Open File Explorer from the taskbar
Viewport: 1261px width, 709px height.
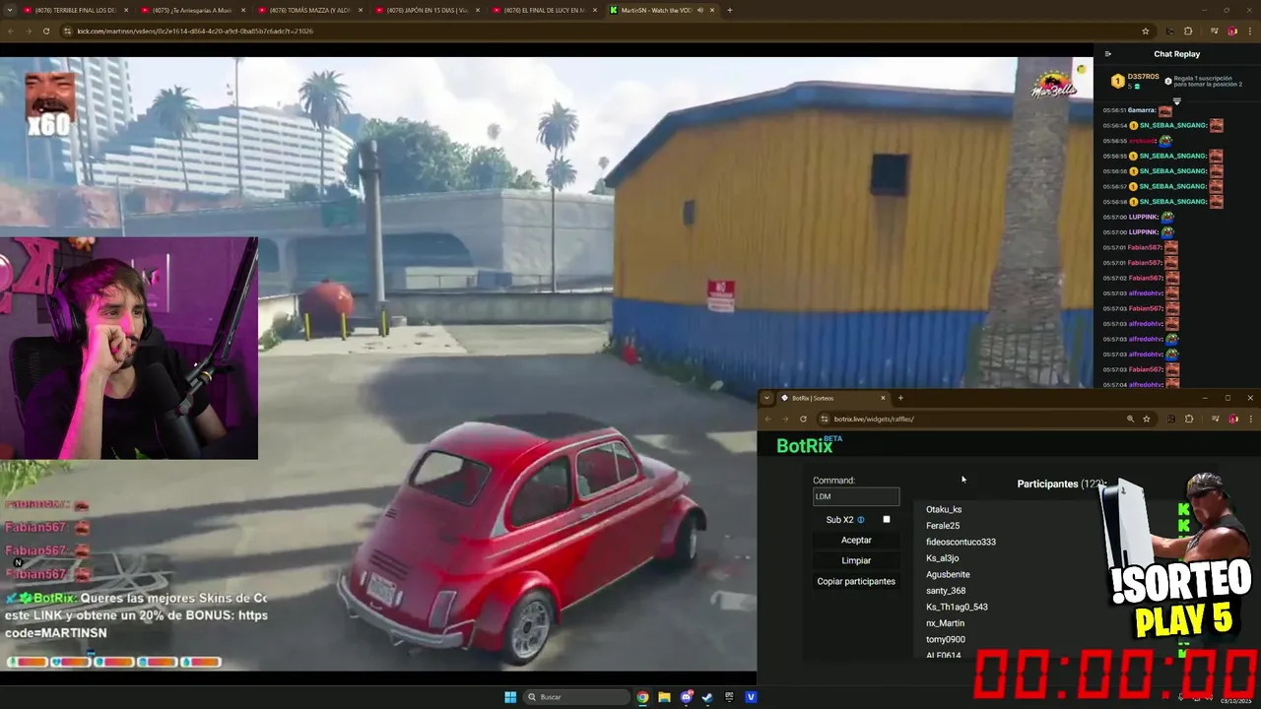click(x=664, y=697)
